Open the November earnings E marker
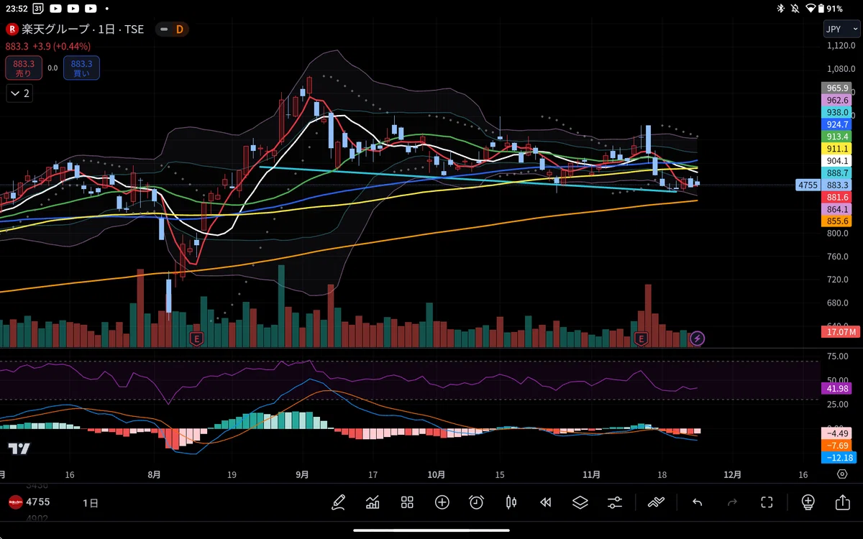Image resolution: width=863 pixels, height=539 pixels. 641,338
